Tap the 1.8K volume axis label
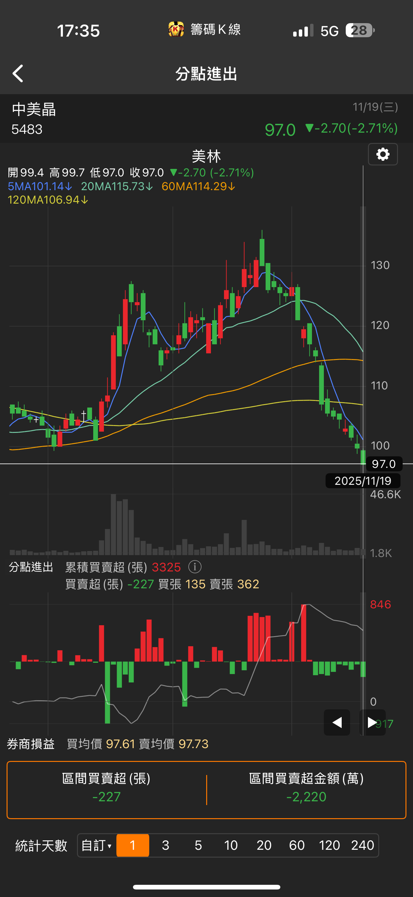Image resolution: width=413 pixels, height=897 pixels. (x=380, y=553)
